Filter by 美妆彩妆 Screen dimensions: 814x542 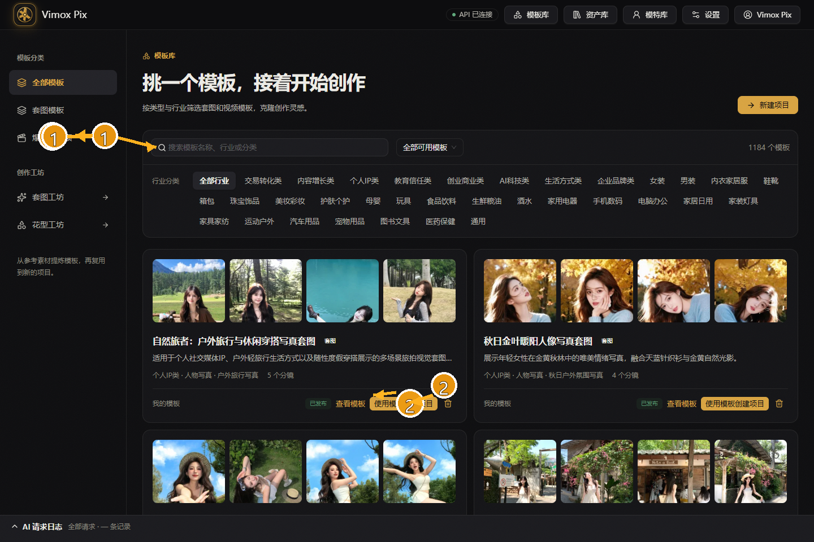point(290,201)
